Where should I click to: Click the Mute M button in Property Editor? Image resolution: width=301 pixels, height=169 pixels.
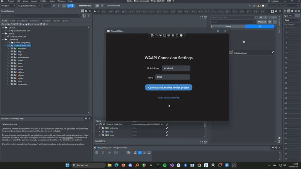[x=261, y=17]
